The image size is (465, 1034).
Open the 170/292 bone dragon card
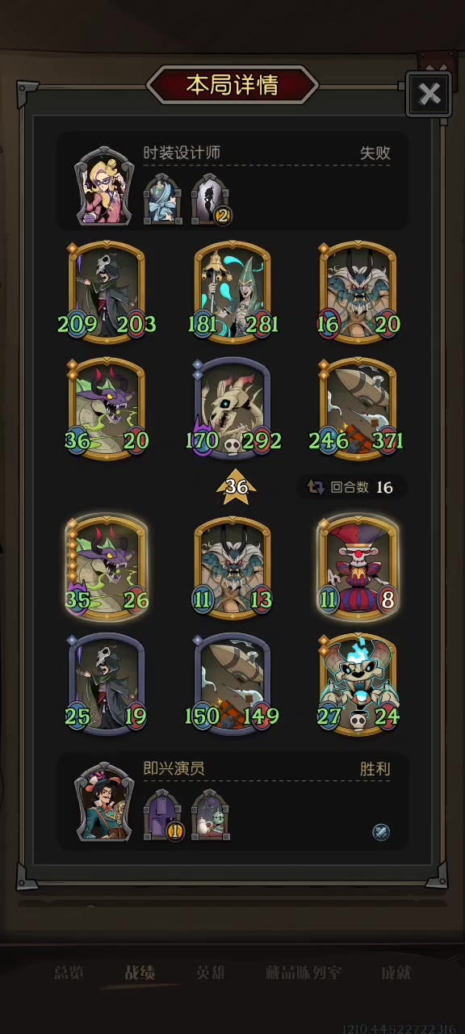click(x=232, y=408)
